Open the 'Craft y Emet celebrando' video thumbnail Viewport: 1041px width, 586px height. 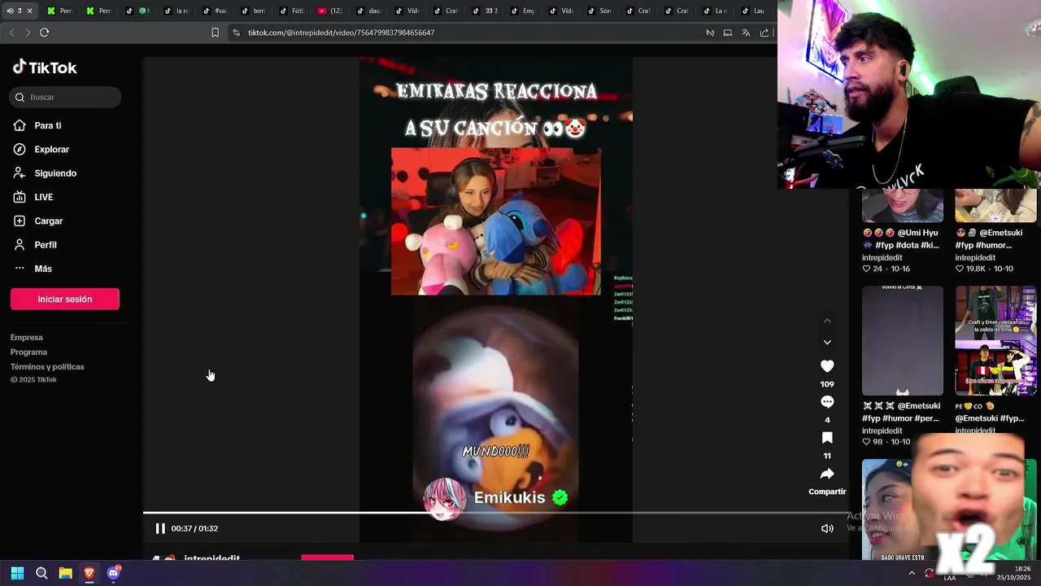click(995, 340)
